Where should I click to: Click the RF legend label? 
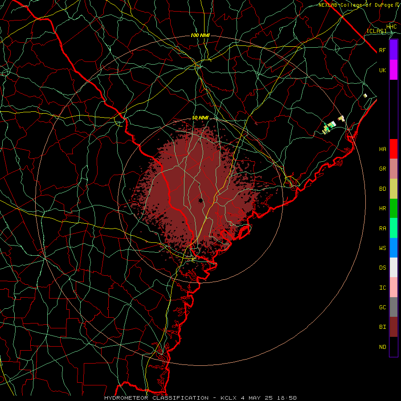point(382,50)
